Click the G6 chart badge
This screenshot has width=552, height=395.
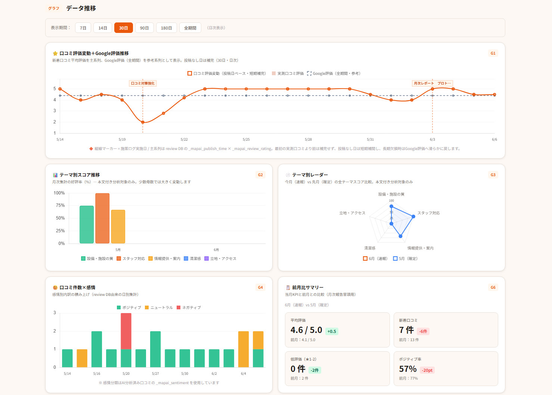493,288
